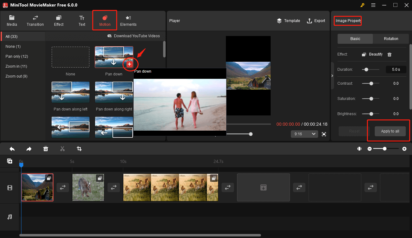Click transition icon after rabbit clip
Screen dimensions: 412x238
[x=114, y=187]
